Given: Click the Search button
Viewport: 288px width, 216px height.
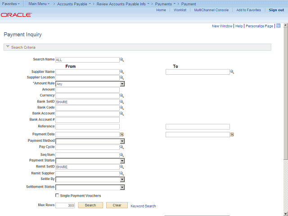Looking at the screenshot, I should 90,205.
